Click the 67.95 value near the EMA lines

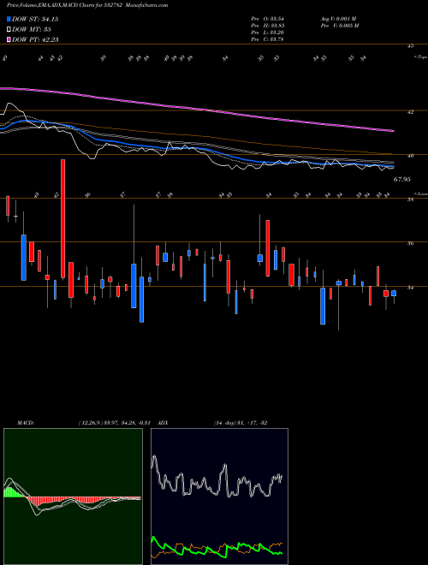401,179
